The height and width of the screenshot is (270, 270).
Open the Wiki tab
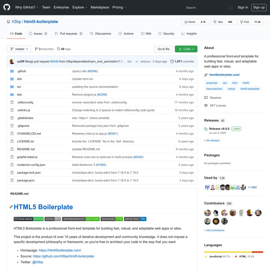point(146,33)
